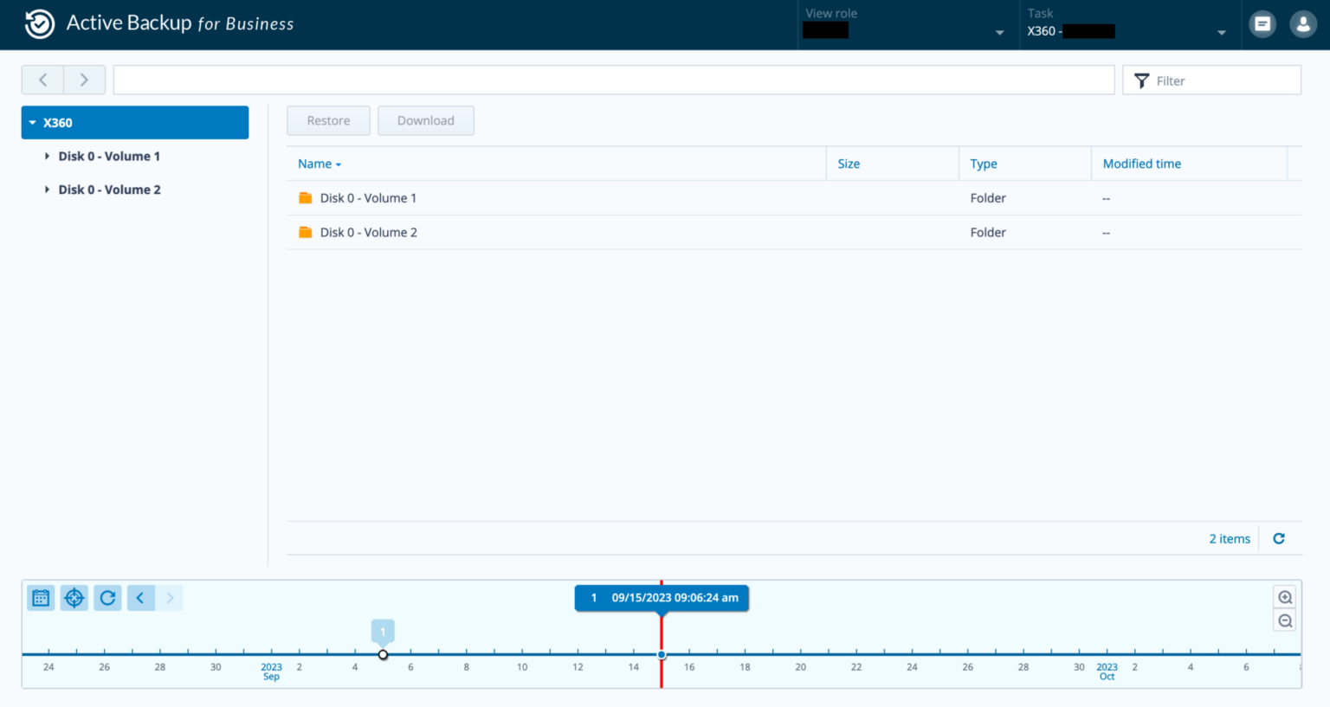Expand the Disk 0 - Volume 2 tree node

[47, 189]
